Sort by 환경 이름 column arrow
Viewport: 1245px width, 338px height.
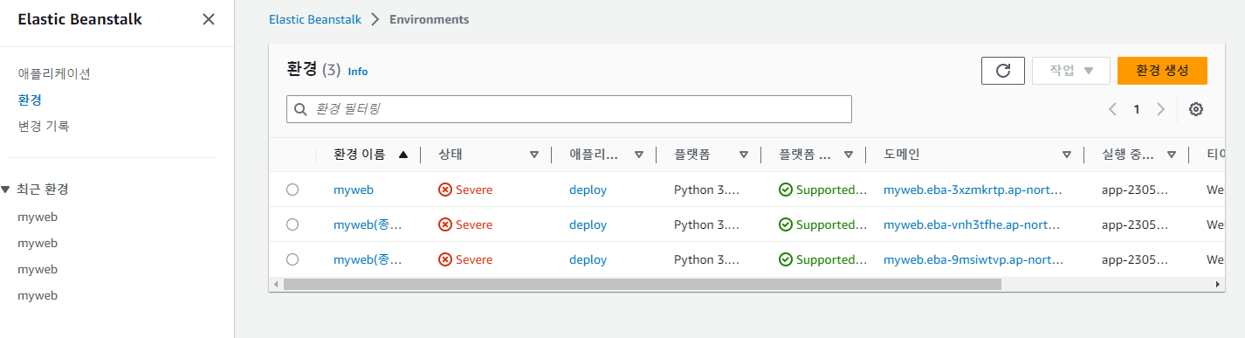[402, 155]
